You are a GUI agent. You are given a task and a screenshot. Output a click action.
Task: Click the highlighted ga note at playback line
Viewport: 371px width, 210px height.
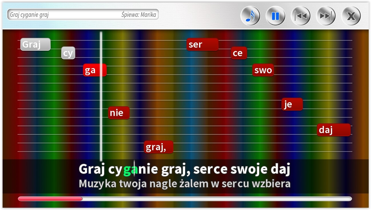(x=94, y=70)
